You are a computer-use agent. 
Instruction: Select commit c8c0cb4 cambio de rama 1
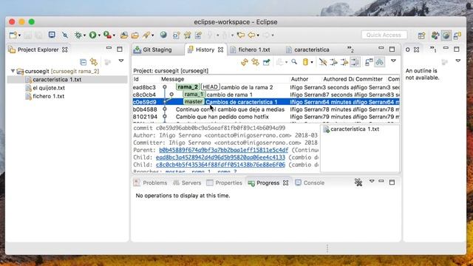pyautogui.click(x=266, y=95)
